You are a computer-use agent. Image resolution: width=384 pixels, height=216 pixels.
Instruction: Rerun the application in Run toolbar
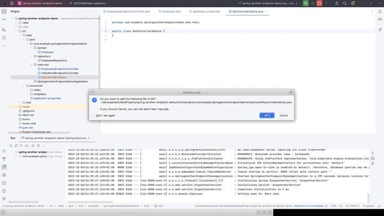(x=11, y=146)
